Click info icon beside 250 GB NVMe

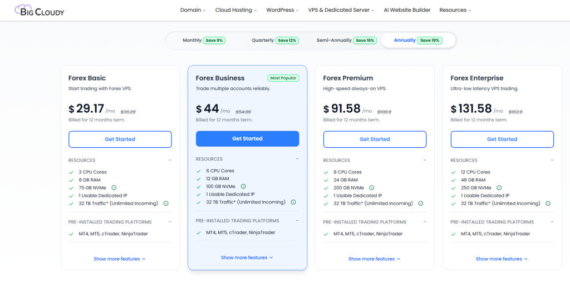(499, 188)
